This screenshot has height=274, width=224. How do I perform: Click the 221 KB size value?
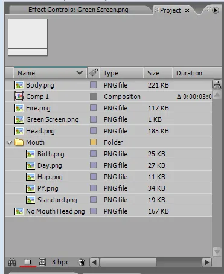158,85
